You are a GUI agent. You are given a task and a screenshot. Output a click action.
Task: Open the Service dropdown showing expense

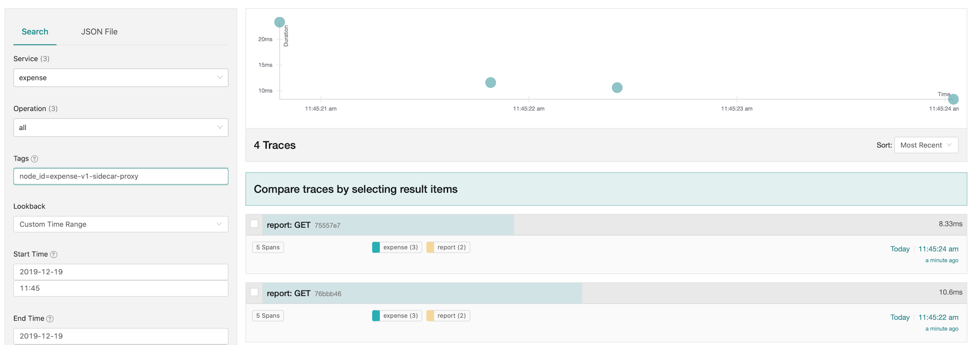121,78
